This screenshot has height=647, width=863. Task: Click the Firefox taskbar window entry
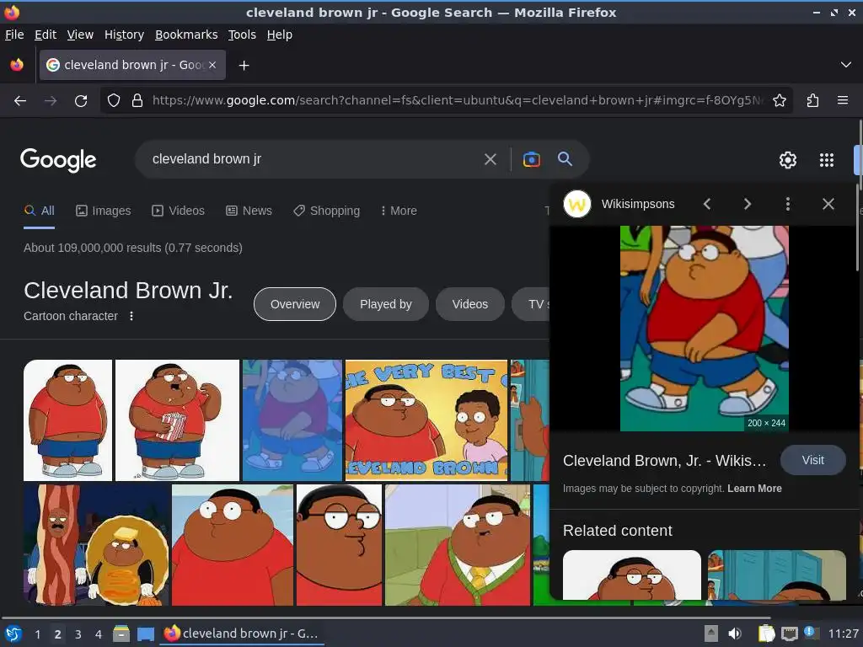(242, 634)
